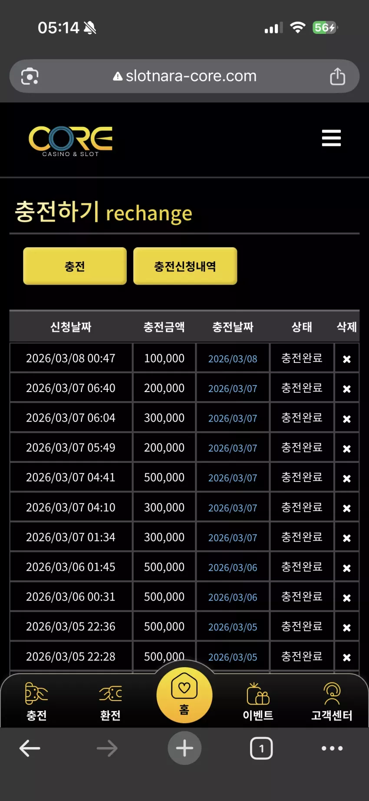Tap the slotnara-core.com address field
Screen dimensions: 369x801
click(184, 76)
